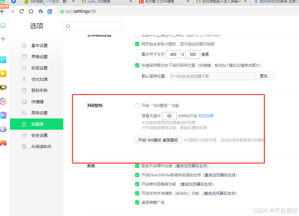This screenshot has height=216, width=299.
Task: Open the purple ghost face sidebar icon
Action: [3, 129]
